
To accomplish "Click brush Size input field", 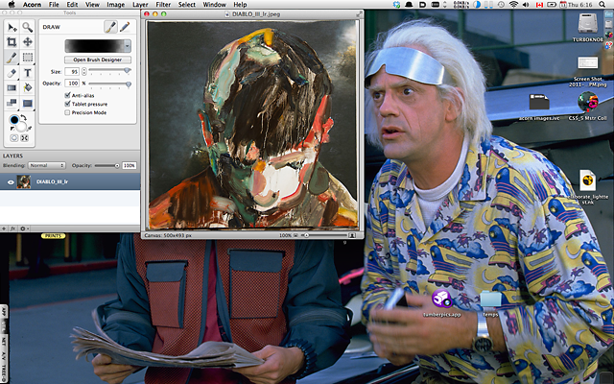I will pyautogui.click(x=72, y=72).
